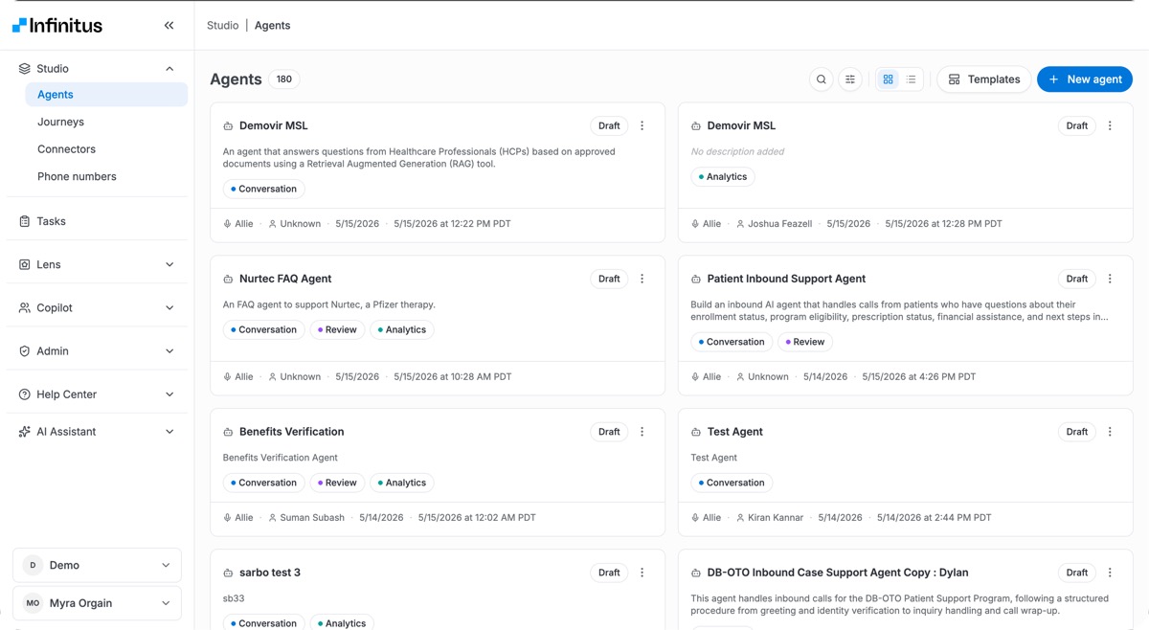Open more options for DB-OTO Inbound agent
1149x630 pixels.
click(x=1110, y=573)
